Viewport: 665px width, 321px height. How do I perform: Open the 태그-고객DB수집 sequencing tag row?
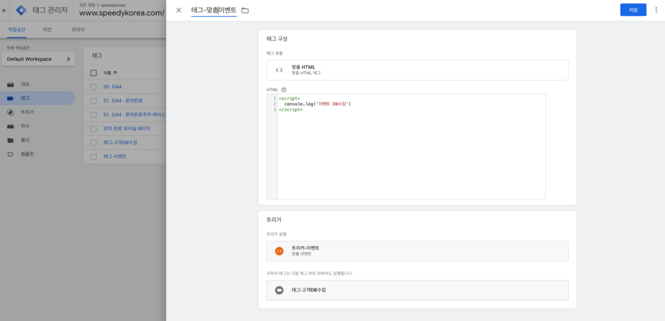pos(418,290)
